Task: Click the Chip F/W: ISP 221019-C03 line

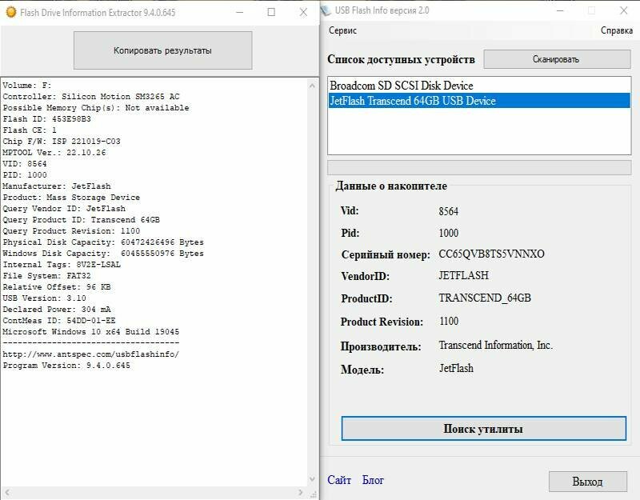Action: (x=62, y=142)
